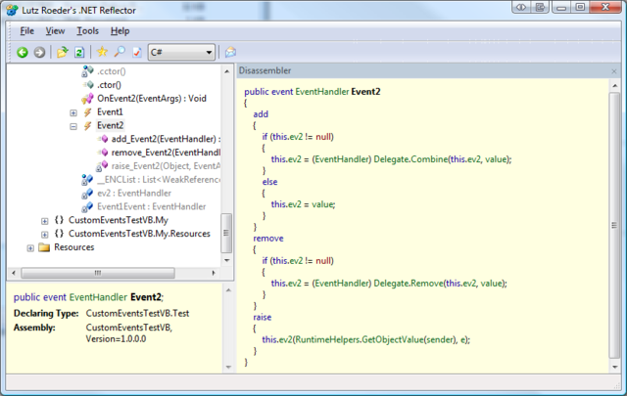This screenshot has height=396, width=627.
Task: Click the braces icon beside CustomEventsTestVB.My
Action: (59, 220)
